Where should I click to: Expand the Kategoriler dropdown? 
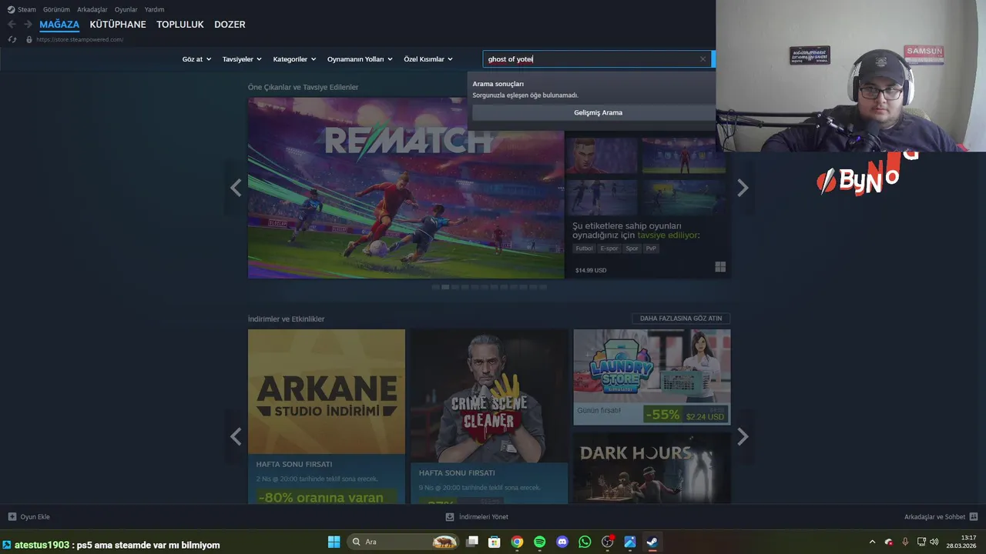[294, 59]
